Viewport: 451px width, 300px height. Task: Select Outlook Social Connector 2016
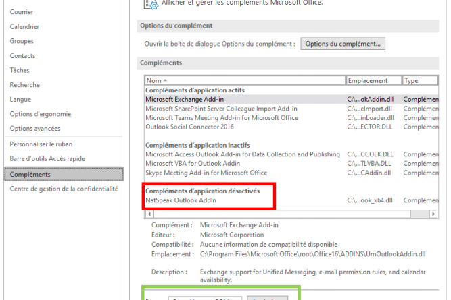point(291,127)
